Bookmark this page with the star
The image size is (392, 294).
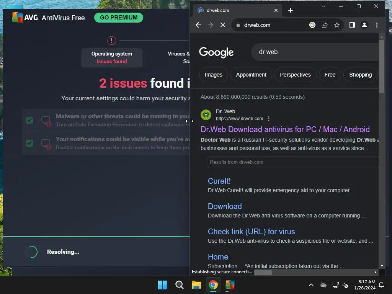(x=337, y=25)
